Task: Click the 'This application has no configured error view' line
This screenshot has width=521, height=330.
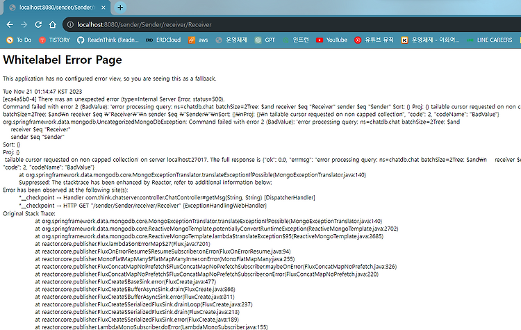Action: (x=110, y=79)
